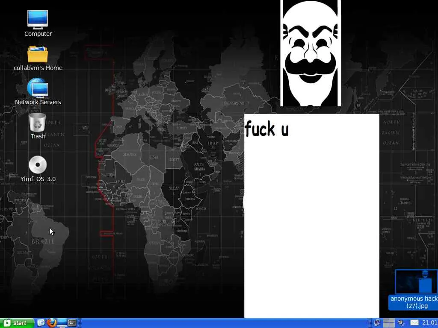Viewport: 438px width, 328px height.
Task: Click the white note with the handwritten text
Action: (x=312, y=216)
